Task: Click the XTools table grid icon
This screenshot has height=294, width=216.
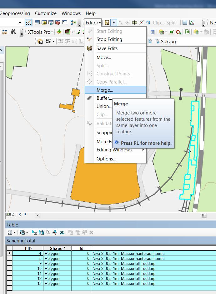Action: (68, 32)
